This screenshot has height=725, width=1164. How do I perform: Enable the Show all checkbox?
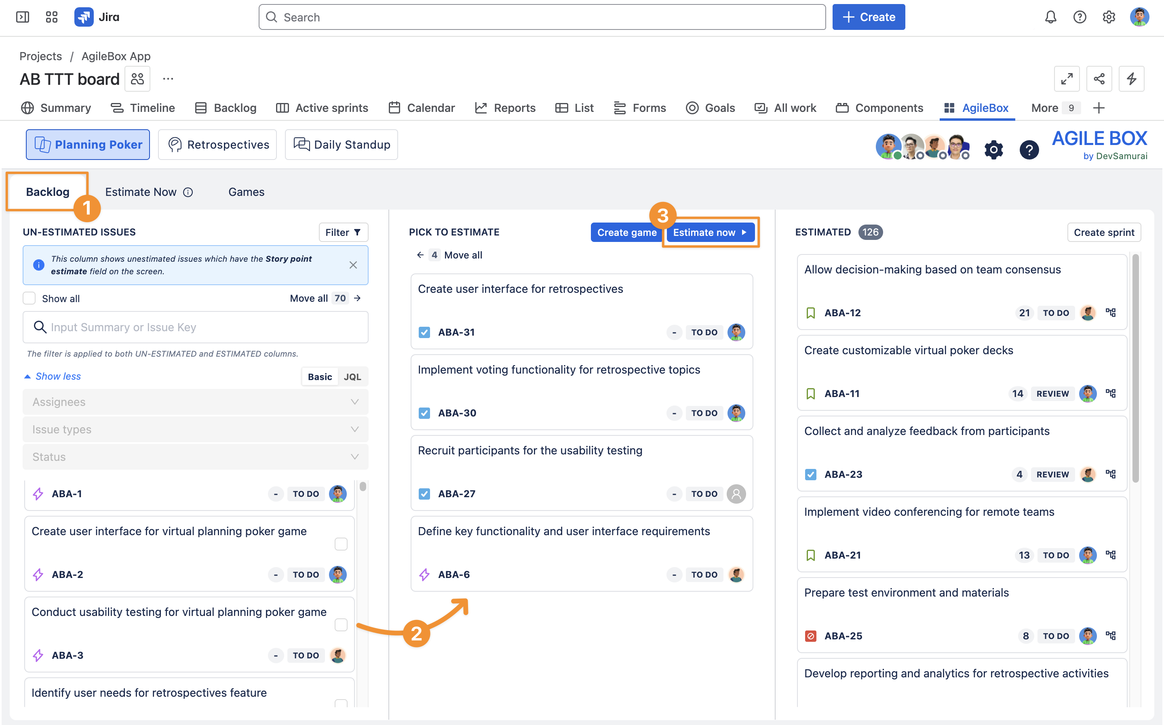(29, 298)
